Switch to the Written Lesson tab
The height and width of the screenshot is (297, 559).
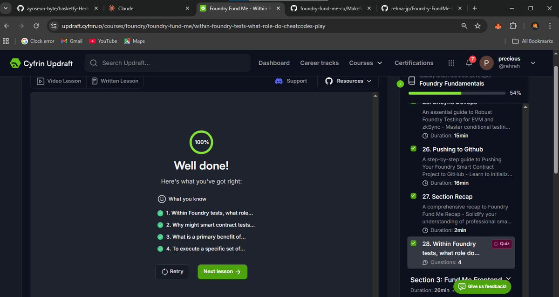pos(115,81)
